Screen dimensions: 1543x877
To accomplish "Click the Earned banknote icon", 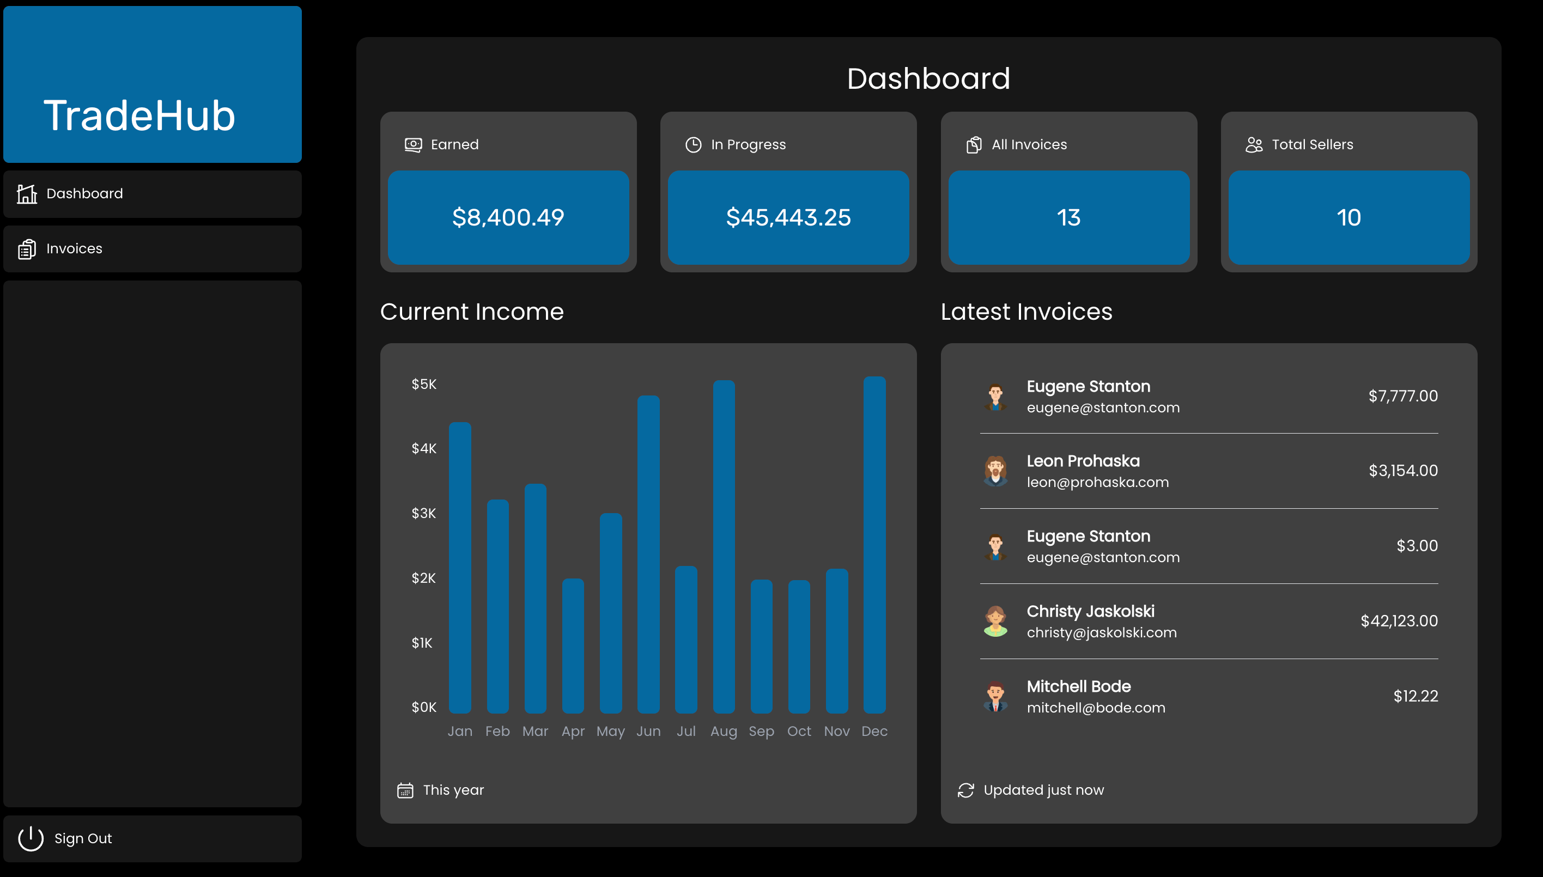I will click(414, 144).
